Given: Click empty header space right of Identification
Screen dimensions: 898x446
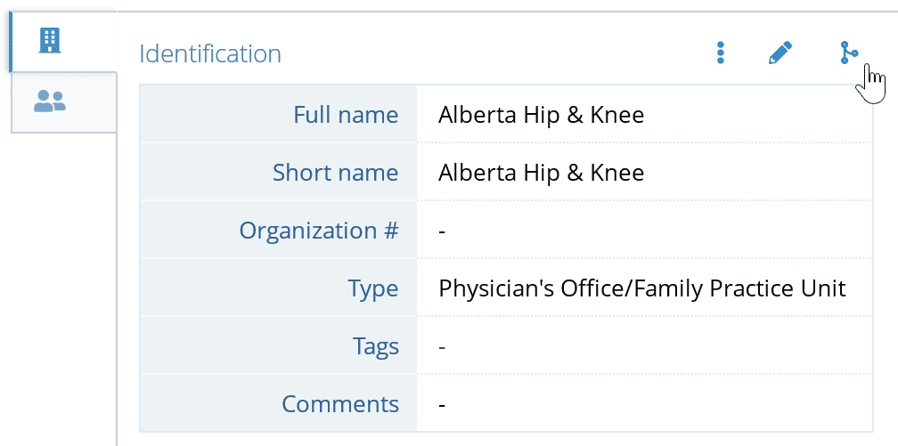Looking at the screenshot, I should pos(493,53).
